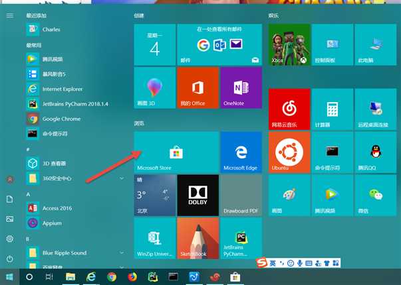Open the Remote Desktop Connection tile
The height and width of the screenshot is (285, 401).
376,109
